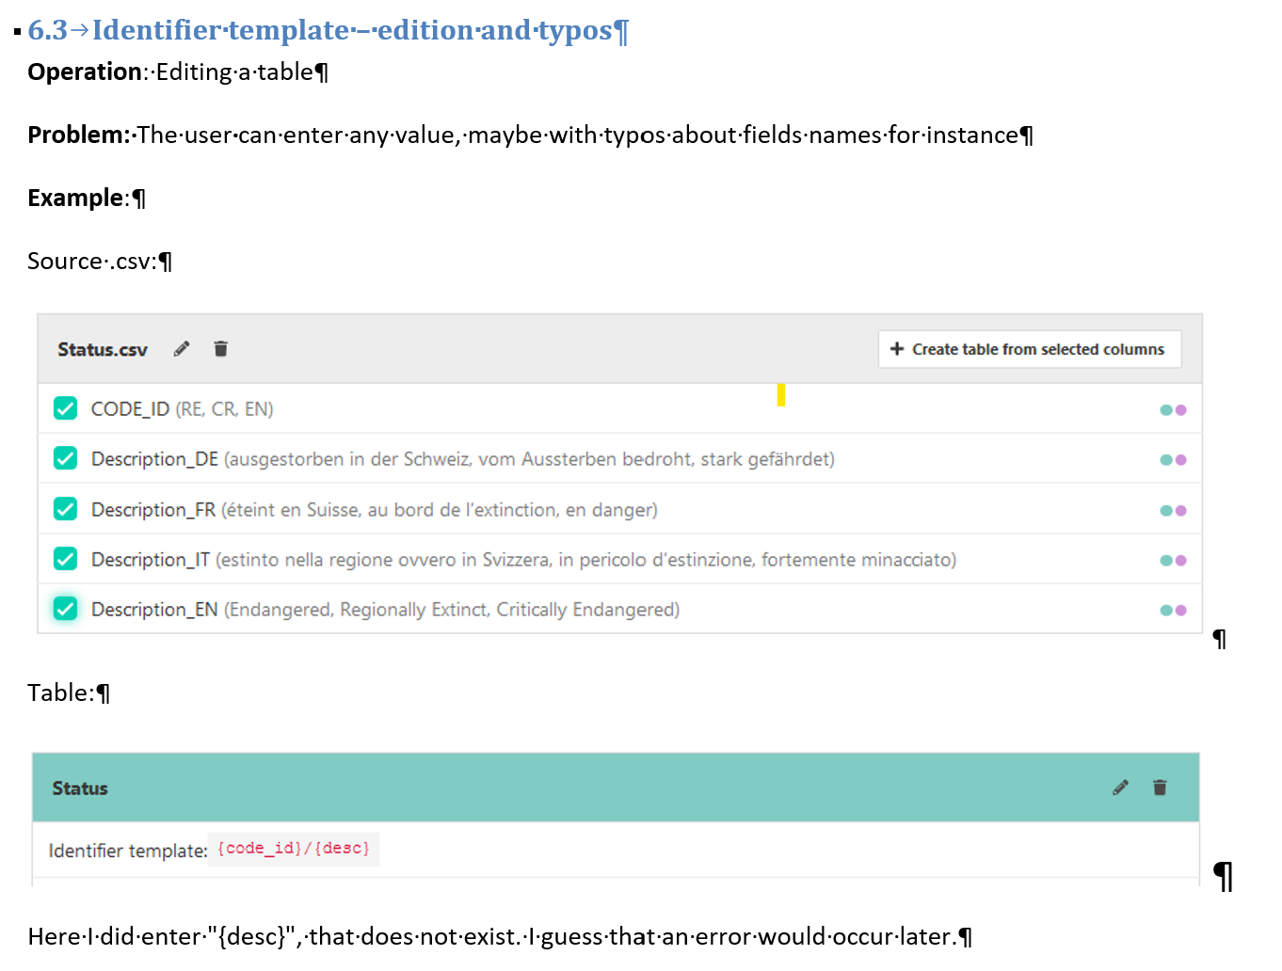Click the purple status dot on the CODE_ID row
This screenshot has width=1282, height=971.
pyautogui.click(x=1181, y=408)
